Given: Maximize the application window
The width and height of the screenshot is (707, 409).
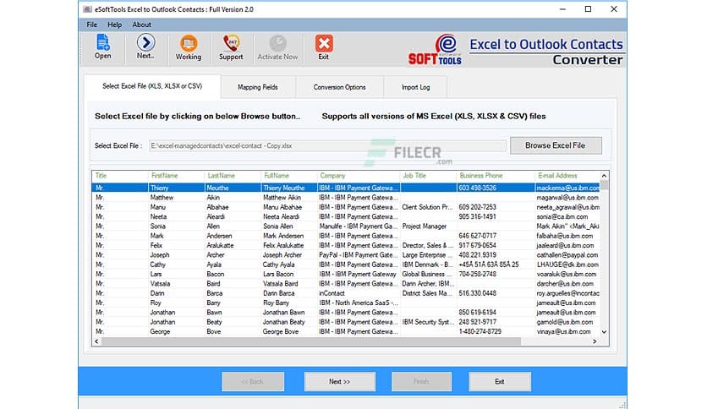Looking at the screenshot, I should click(588, 9).
